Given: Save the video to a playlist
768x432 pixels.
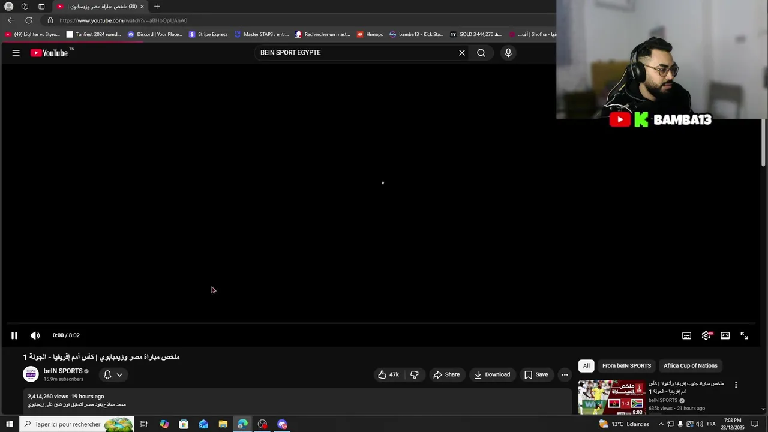Looking at the screenshot, I should click(x=536, y=374).
